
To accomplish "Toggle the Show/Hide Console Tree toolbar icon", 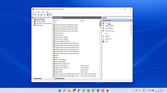I will (x=41, y=14).
